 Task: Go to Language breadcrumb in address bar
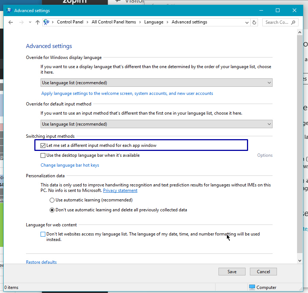(154, 22)
